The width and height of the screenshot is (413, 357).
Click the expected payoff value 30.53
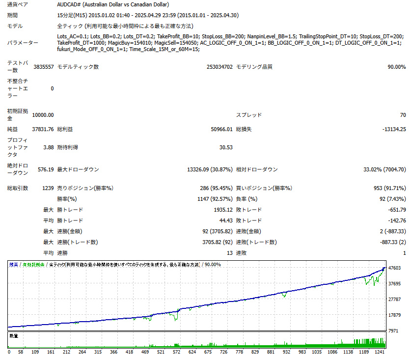click(226, 147)
